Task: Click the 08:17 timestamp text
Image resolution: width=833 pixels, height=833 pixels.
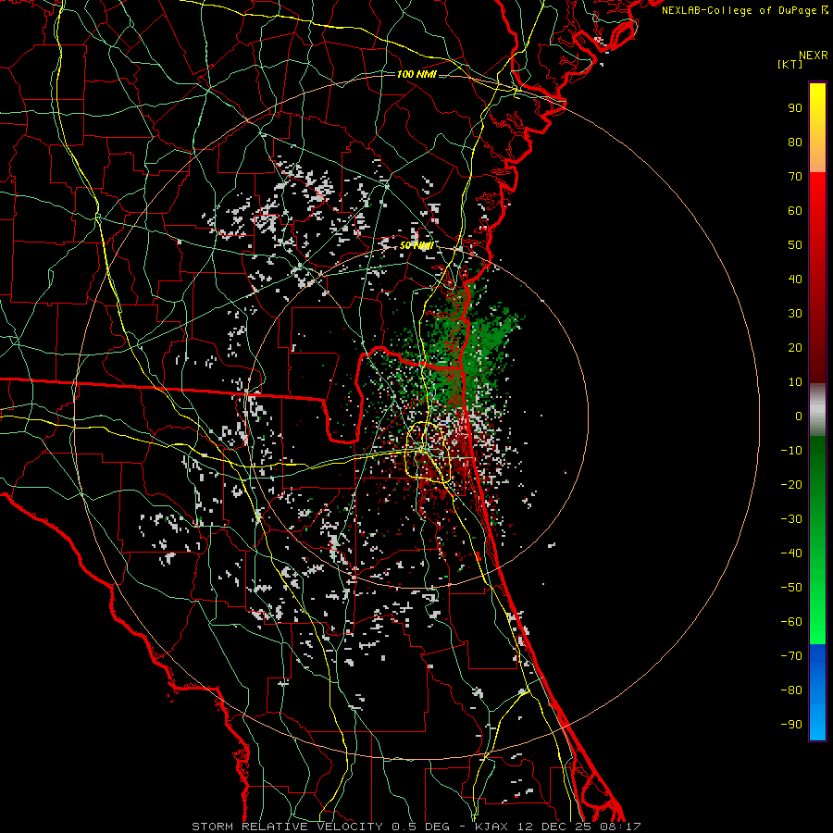Action: (620, 827)
